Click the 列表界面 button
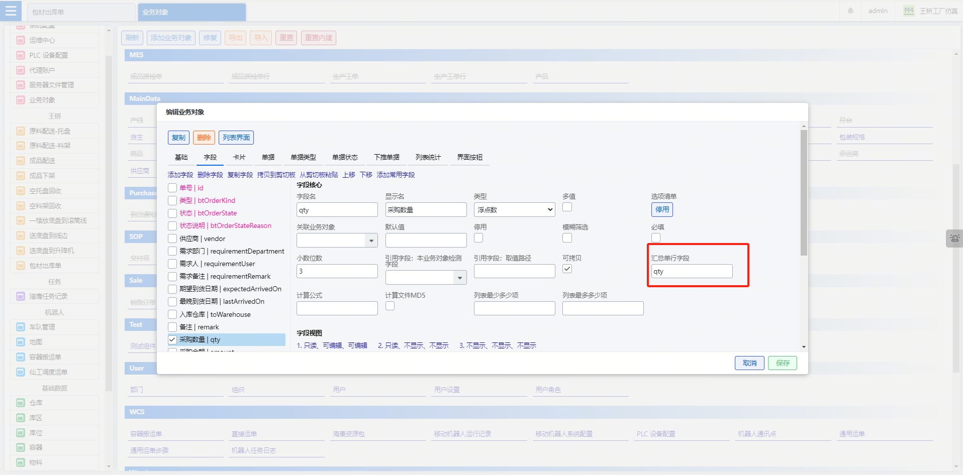Screen dimensions: 963x475 point(236,138)
